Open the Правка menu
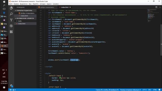Screen dimensions: 162x91 coord(16,4)
